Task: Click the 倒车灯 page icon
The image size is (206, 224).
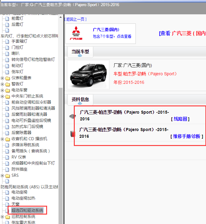Action: point(7,72)
